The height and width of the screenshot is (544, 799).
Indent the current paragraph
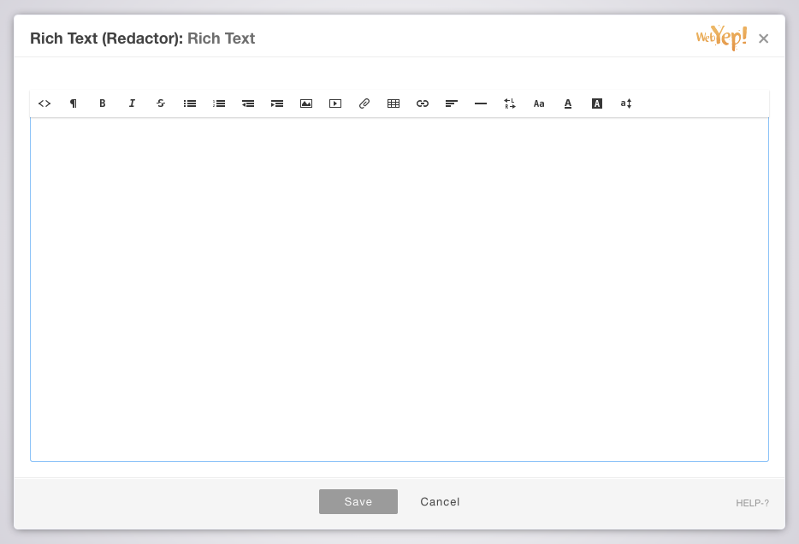click(x=276, y=103)
